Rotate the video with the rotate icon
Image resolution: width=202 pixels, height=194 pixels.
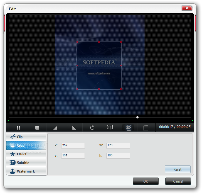(x=92, y=128)
